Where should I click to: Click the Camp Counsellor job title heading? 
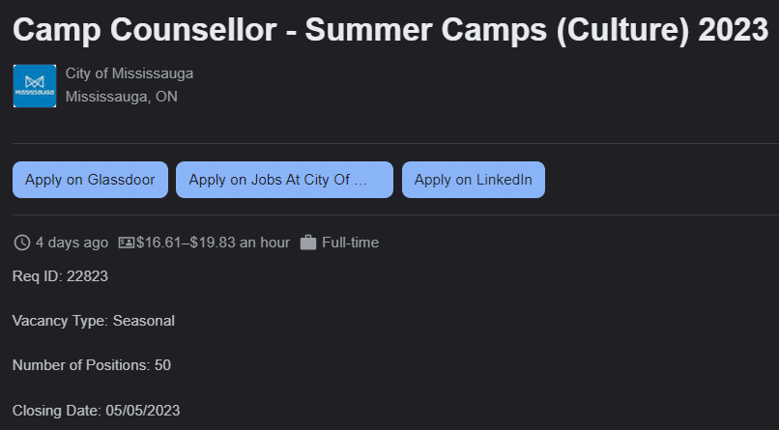[390, 30]
